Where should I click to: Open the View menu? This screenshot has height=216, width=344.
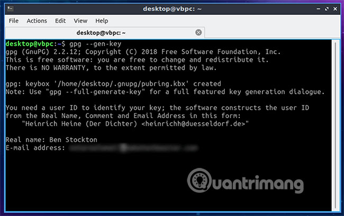80,21
